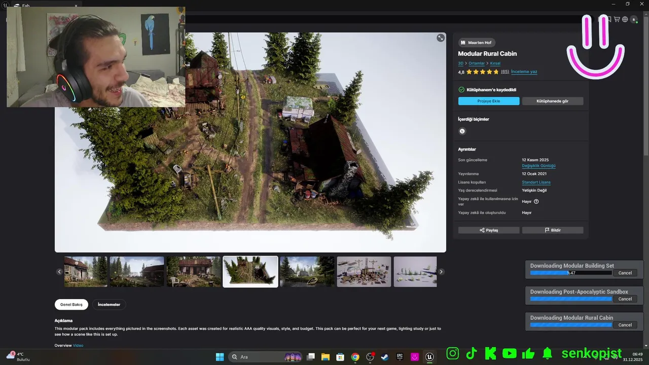Open the Kırsal breadcrumb link

tap(495, 63)
